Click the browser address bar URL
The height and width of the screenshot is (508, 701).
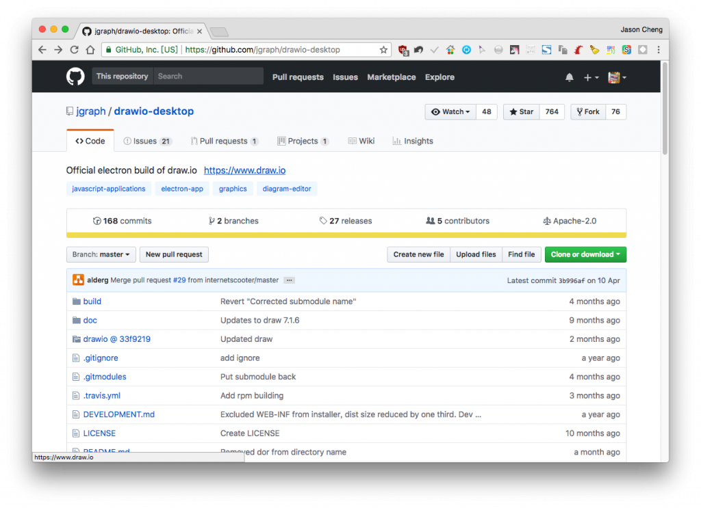[x=262, y=49]
